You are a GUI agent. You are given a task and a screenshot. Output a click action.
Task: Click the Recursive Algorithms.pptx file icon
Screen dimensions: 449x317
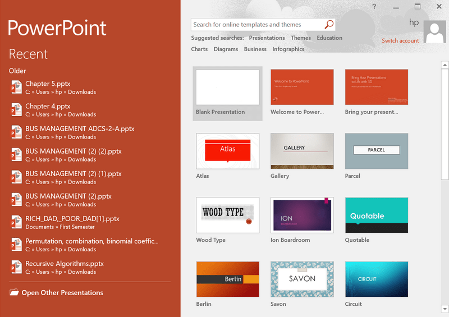(16, 267)
